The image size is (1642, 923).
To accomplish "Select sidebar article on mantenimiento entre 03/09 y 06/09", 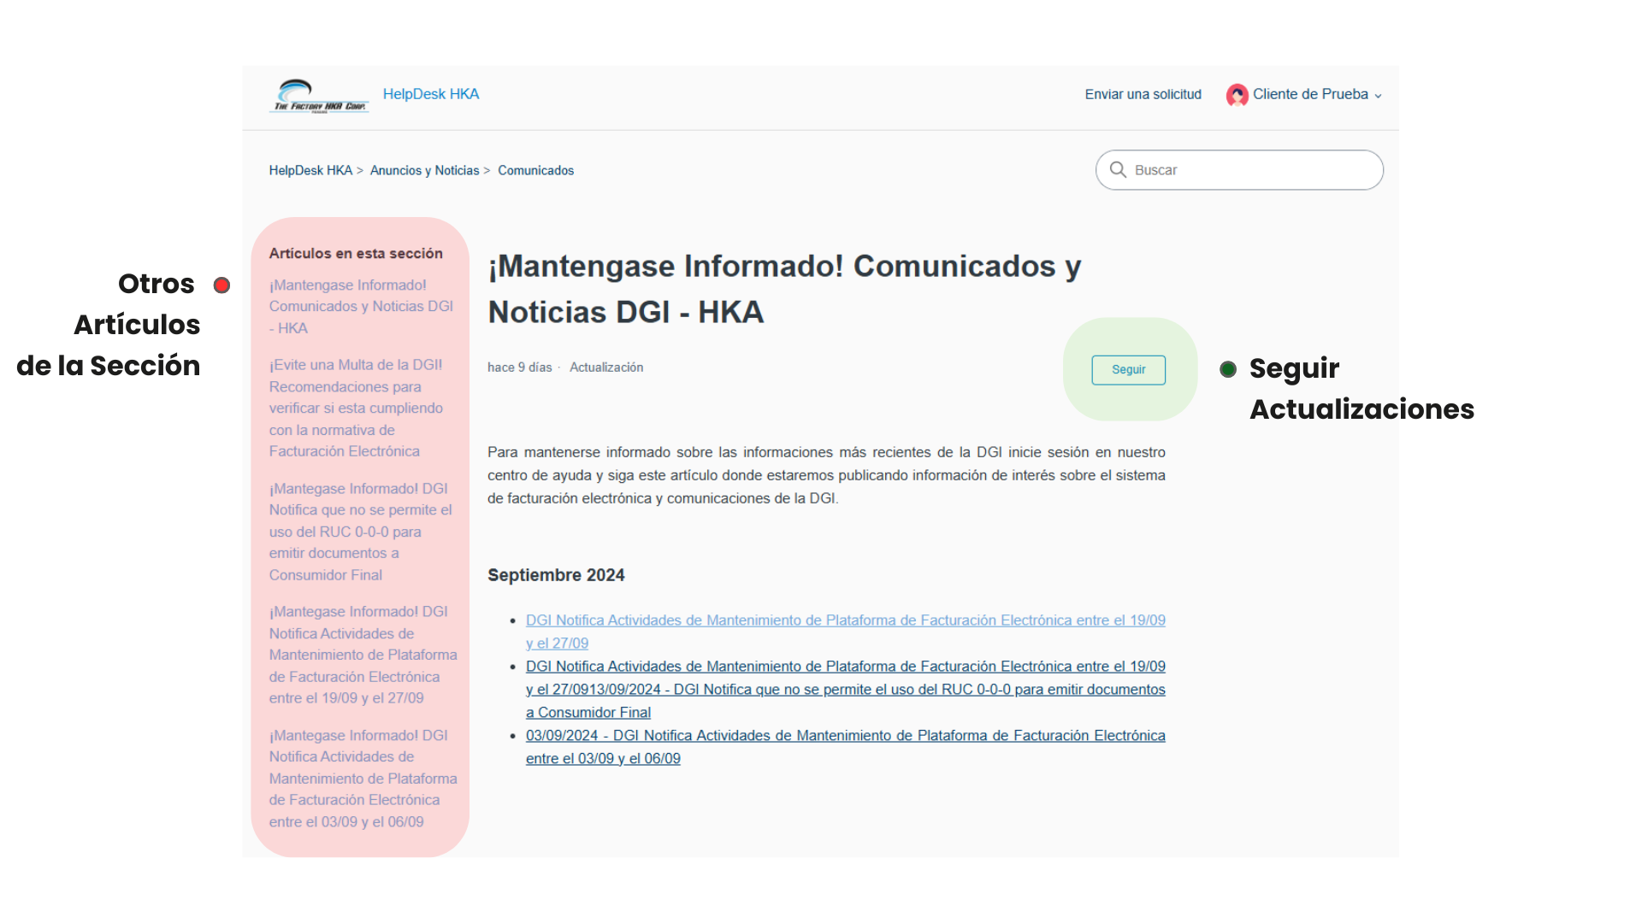I will (x=363, y=778).
